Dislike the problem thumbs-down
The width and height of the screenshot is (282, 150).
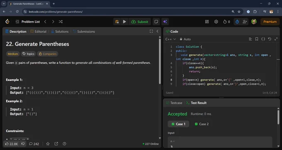(23, 144)
